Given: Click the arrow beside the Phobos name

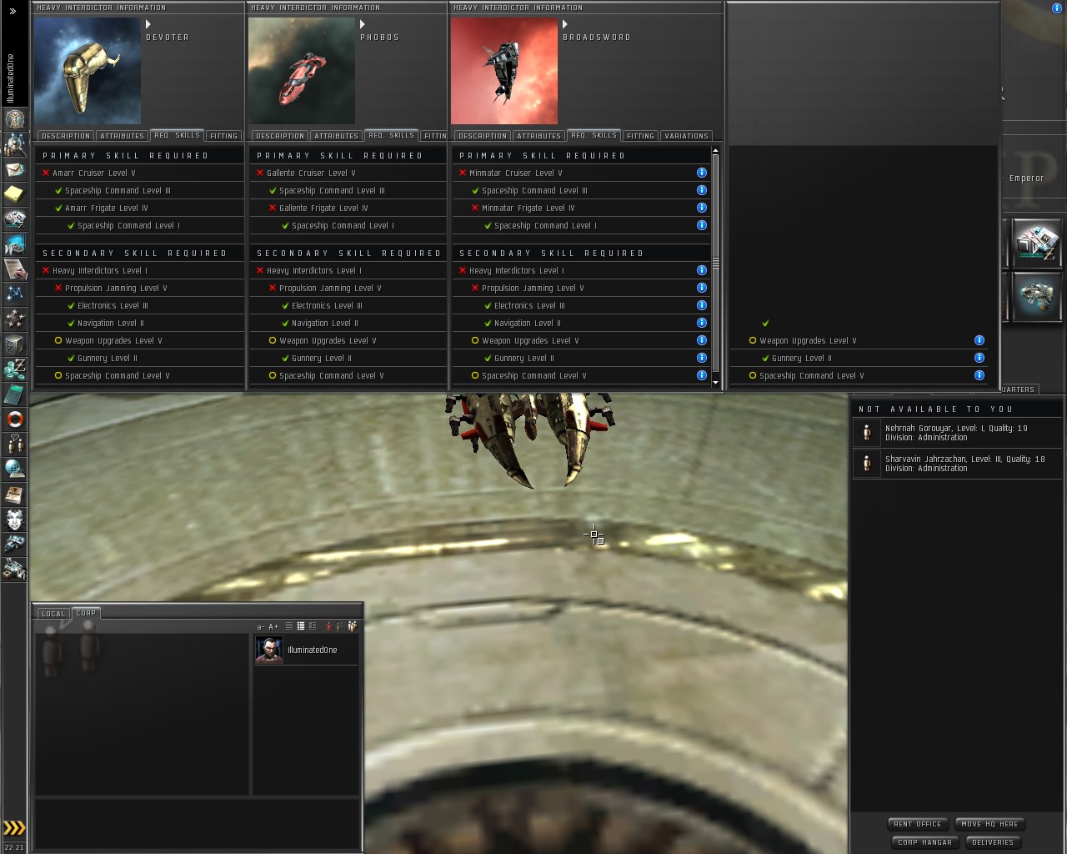Looking at the screenshot, I should tap(363, 24).
